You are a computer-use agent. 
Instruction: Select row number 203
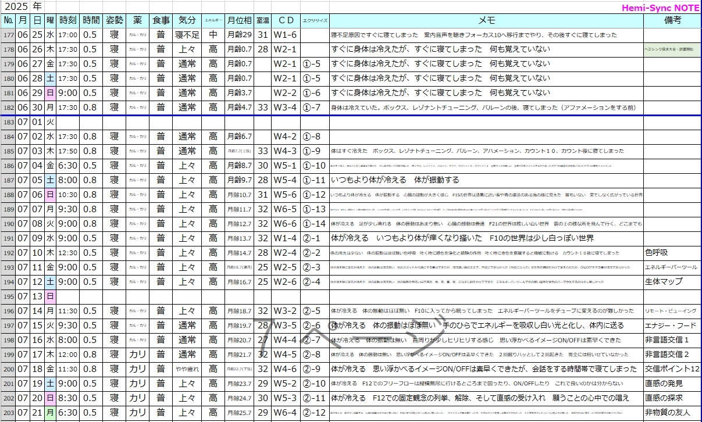pos(8,413)
